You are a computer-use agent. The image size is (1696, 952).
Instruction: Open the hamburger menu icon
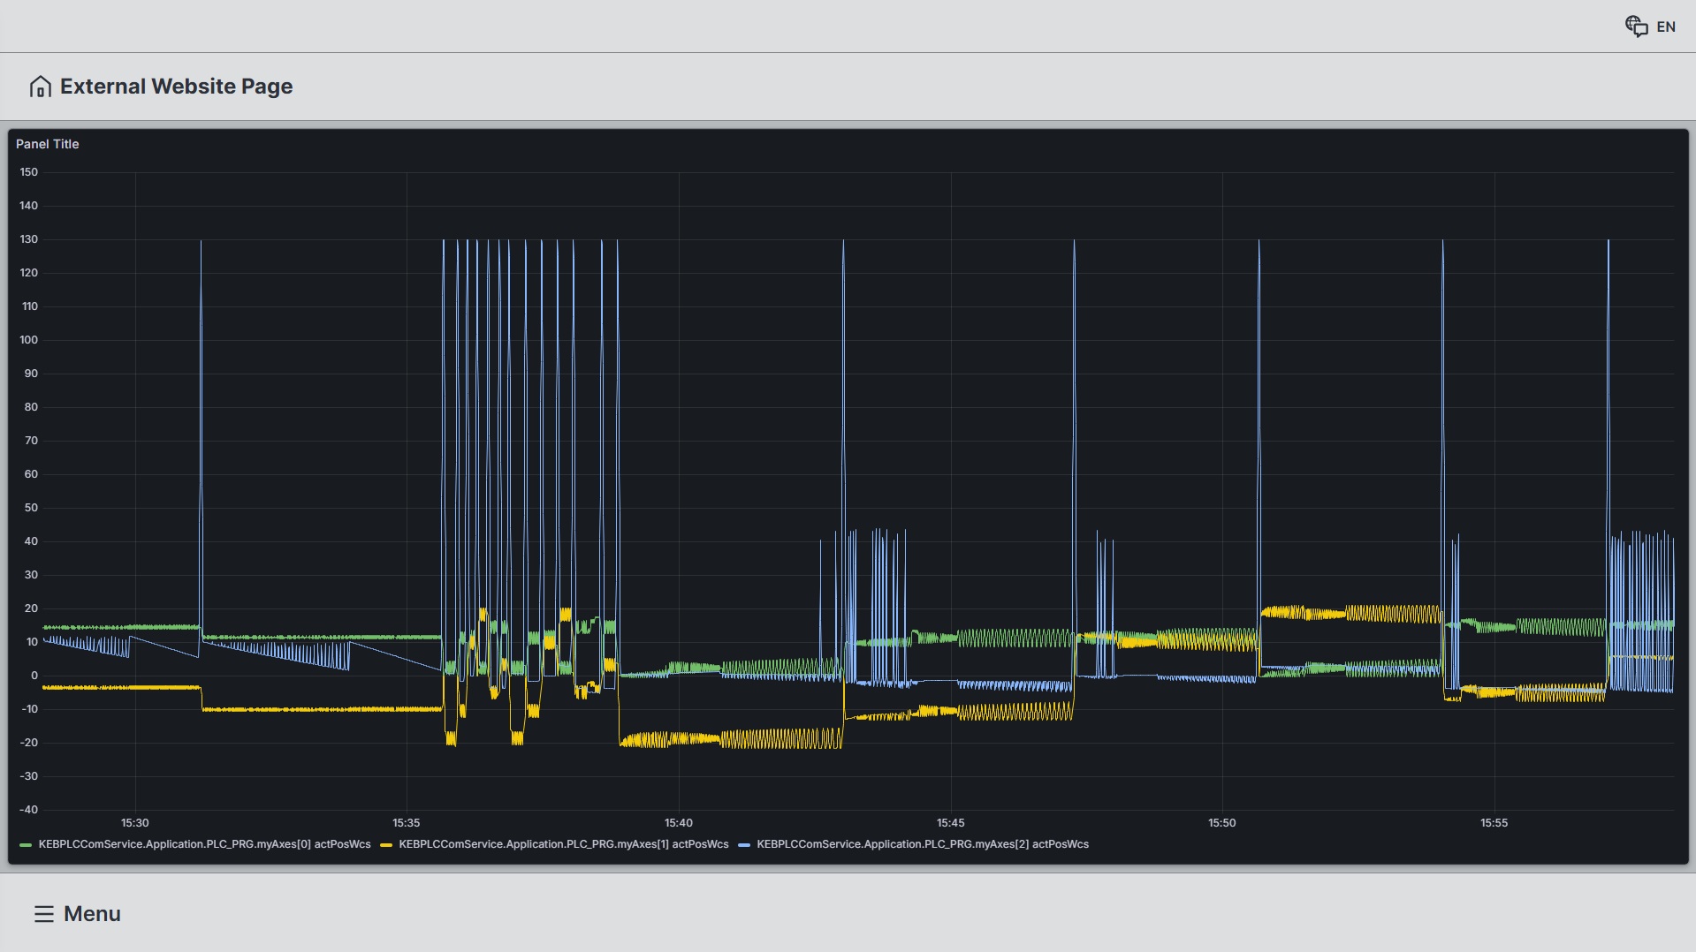click(44, 914)
